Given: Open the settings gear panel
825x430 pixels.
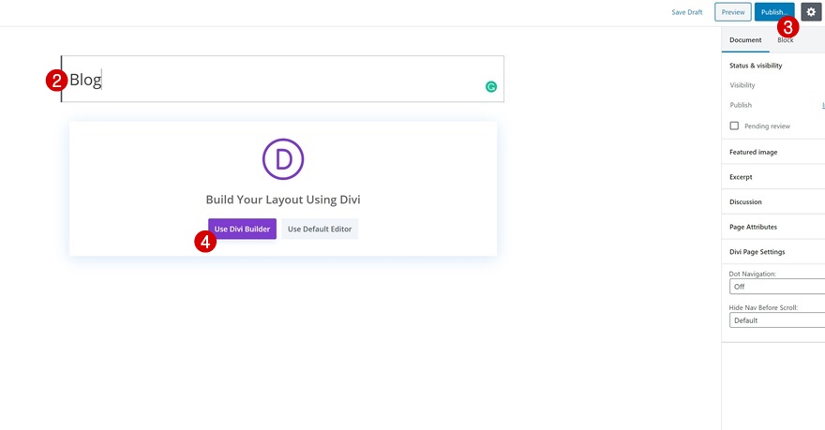Looking at the screenshot, I should coord(811,11).
